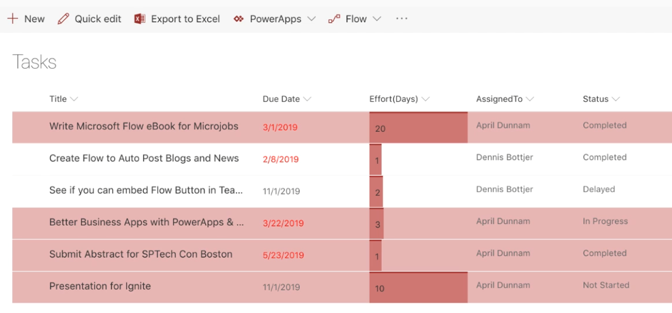
Task: Click Dennis Bottjer in the Auto Post Blogs row
Action: (504, 157)
